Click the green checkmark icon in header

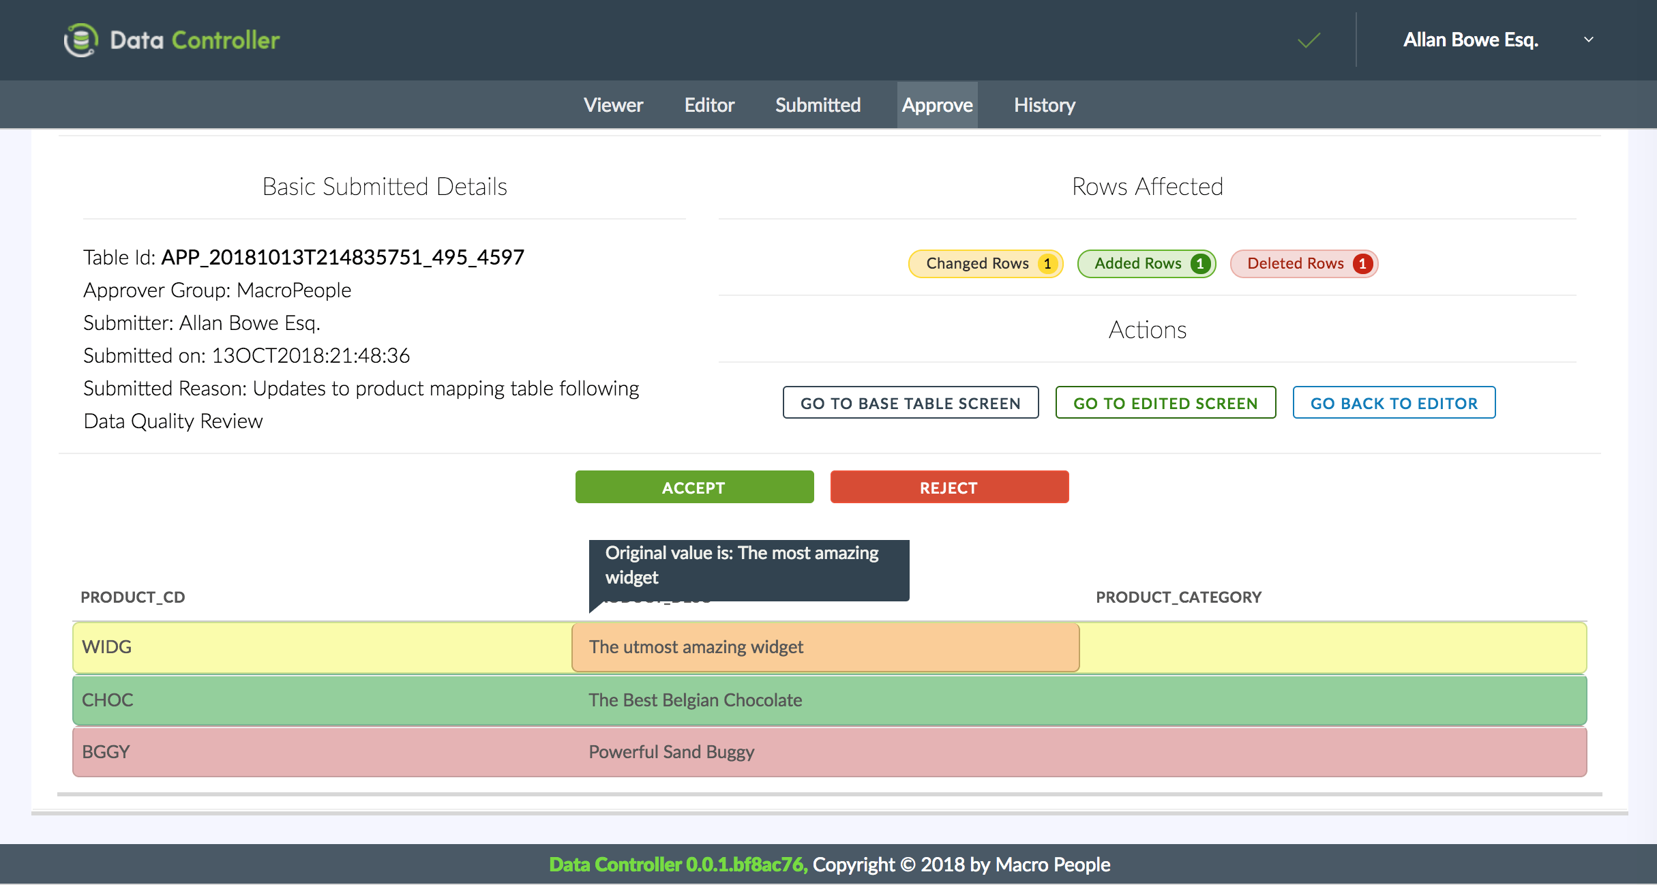pyautogui.click(x=1309, y=41)
